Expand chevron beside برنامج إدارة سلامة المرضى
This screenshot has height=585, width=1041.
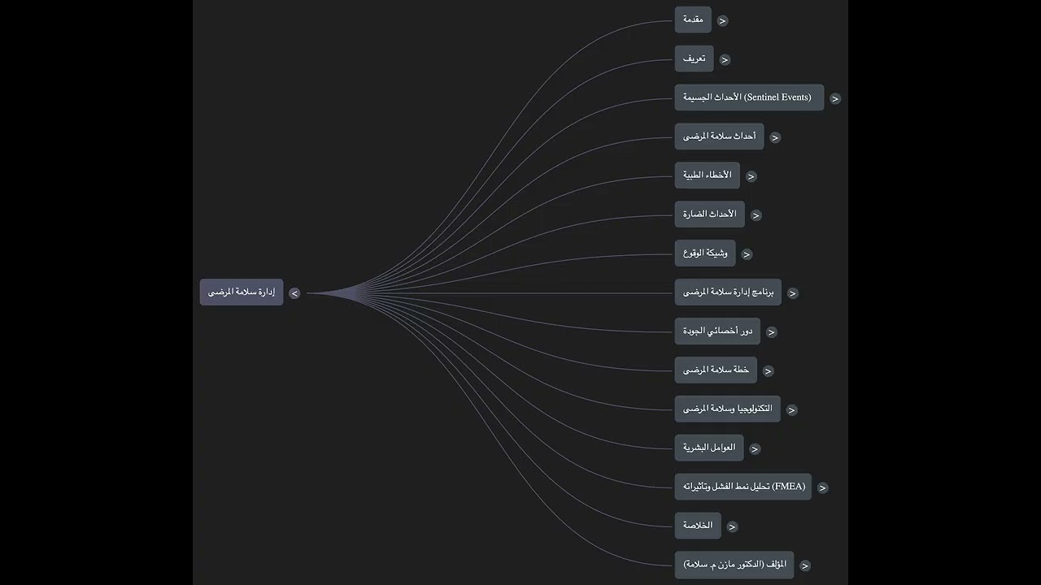point(793,293)
